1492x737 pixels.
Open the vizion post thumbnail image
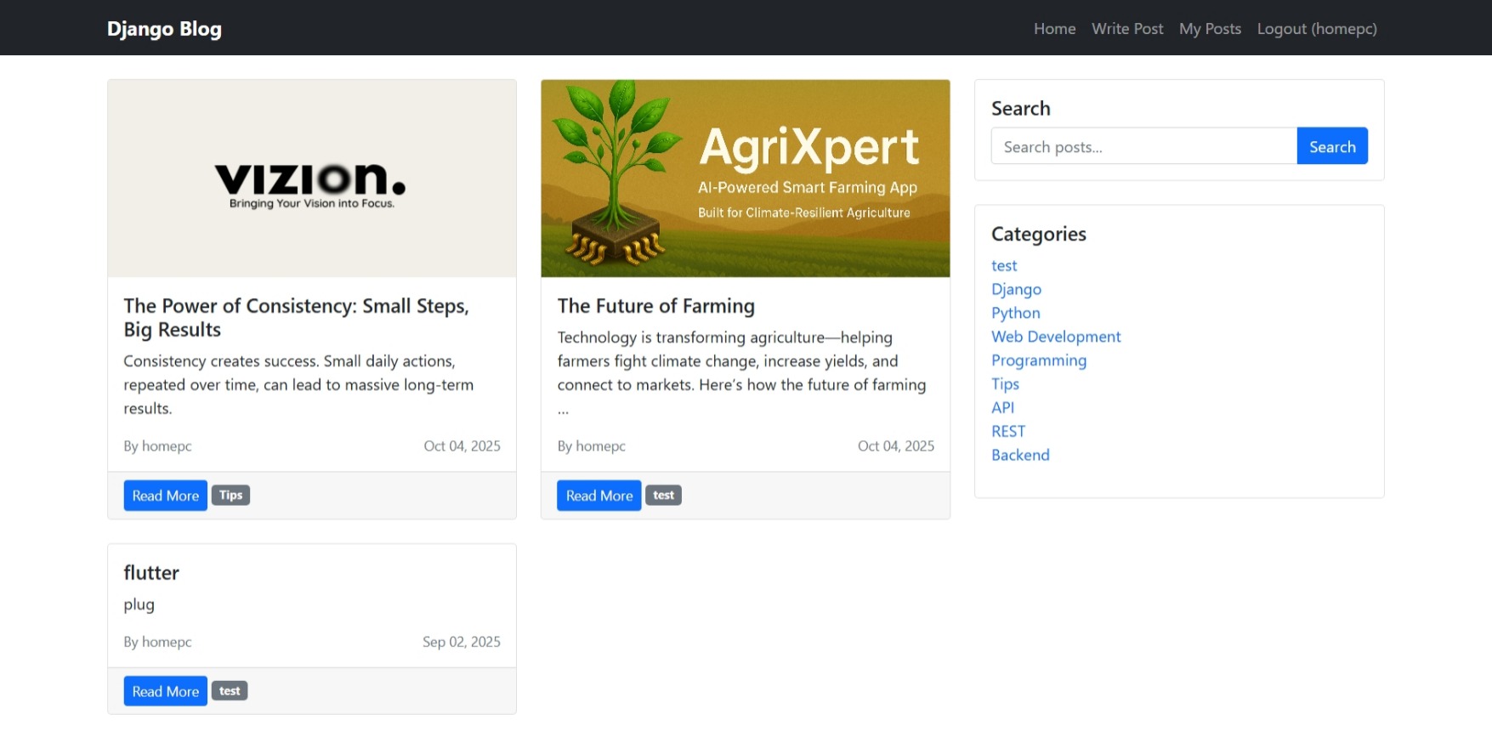click(x=312, y=179)
